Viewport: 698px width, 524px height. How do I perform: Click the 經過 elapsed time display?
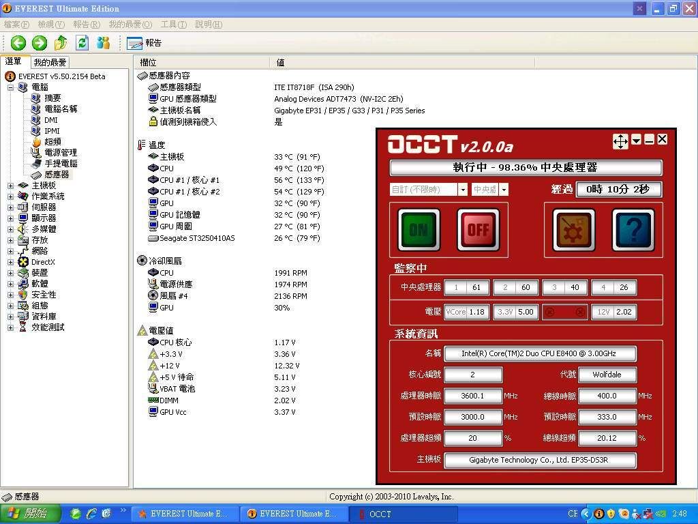(x=619, y=190)
